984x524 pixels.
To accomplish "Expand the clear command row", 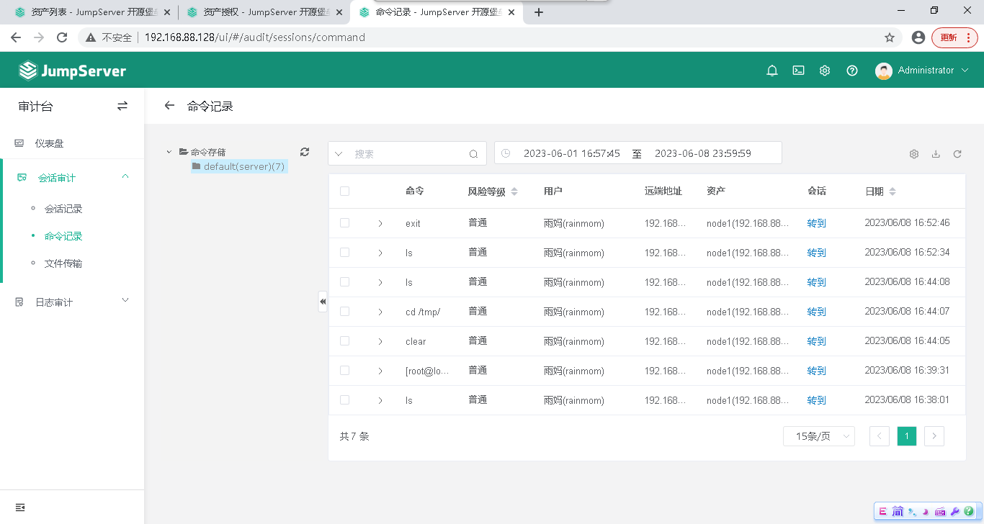I will 380,341.
